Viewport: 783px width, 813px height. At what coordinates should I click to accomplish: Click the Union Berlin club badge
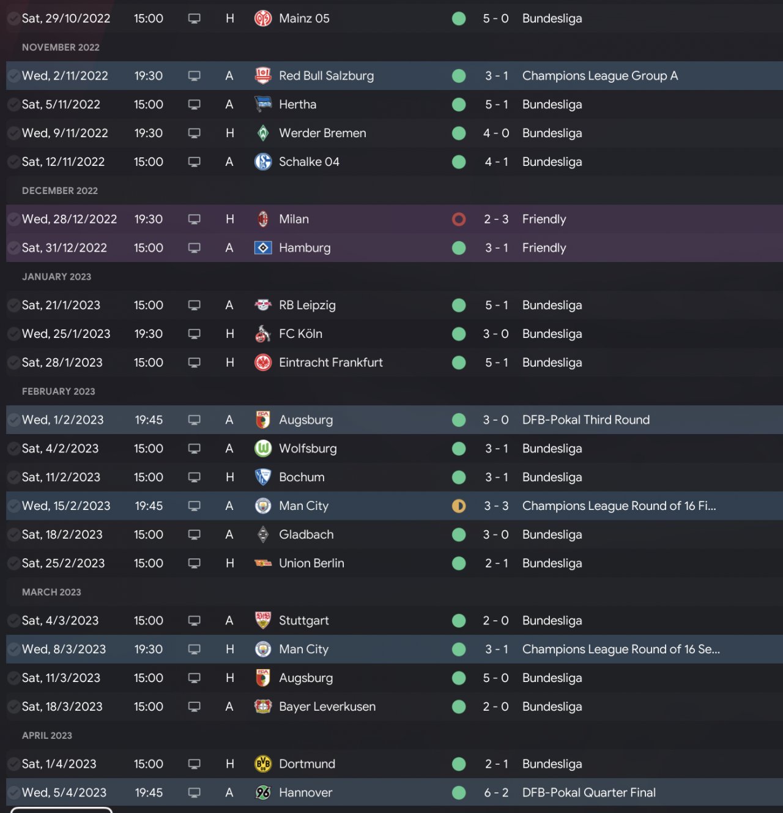(263, 563)
